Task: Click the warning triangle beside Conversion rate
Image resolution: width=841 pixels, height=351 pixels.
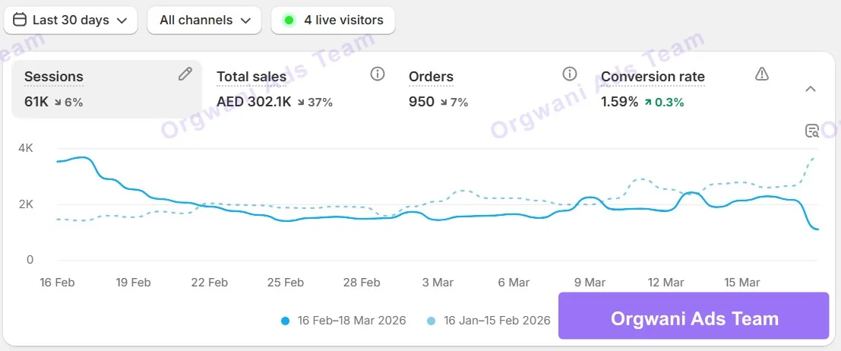Action: [762, 74]
